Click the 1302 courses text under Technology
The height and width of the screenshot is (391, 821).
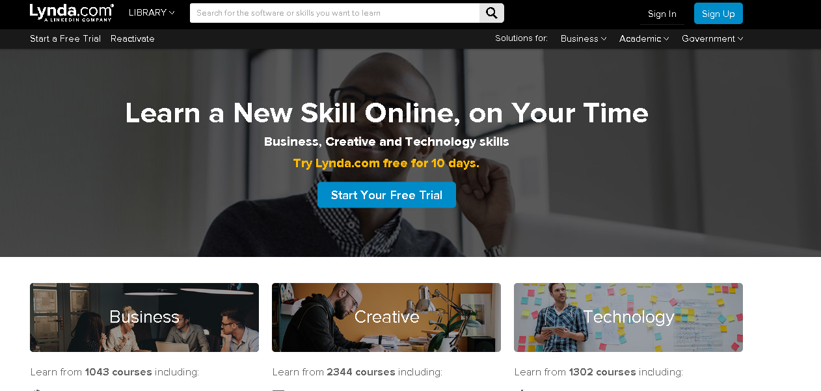click(x=602, y=372)
